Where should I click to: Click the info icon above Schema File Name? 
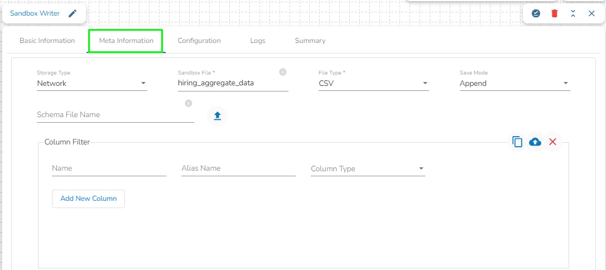189,103
